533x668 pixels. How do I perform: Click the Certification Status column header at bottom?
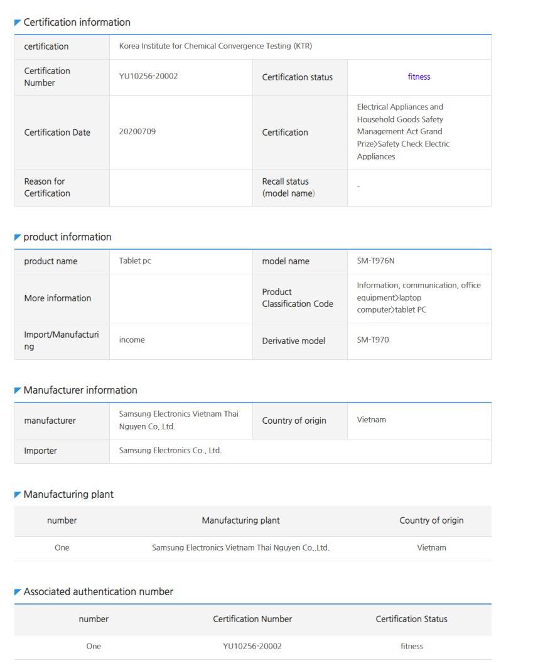pos(411,619)
